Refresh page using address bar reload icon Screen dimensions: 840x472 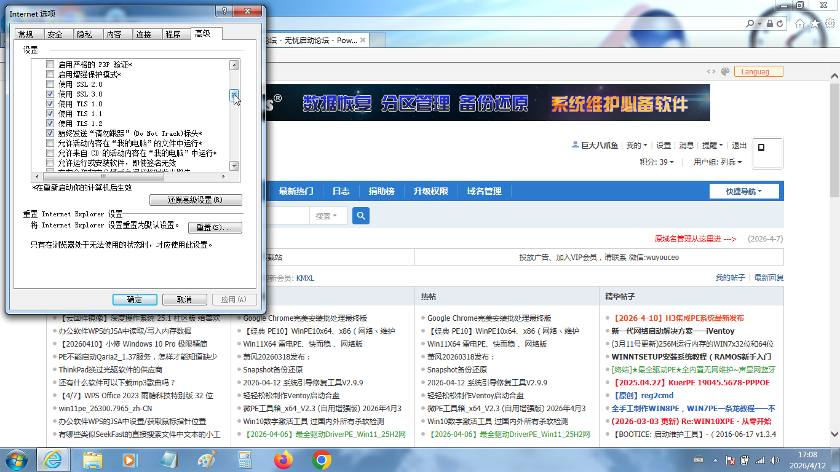click(x=780, y=23)
